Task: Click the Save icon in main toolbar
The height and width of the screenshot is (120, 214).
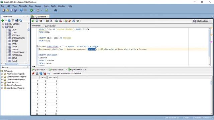Action: point(11,10)
